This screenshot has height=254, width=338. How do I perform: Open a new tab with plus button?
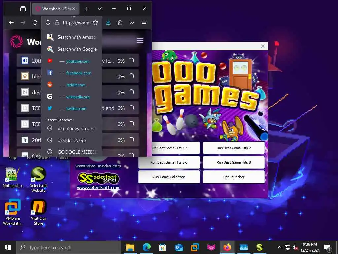click(86, 9)
